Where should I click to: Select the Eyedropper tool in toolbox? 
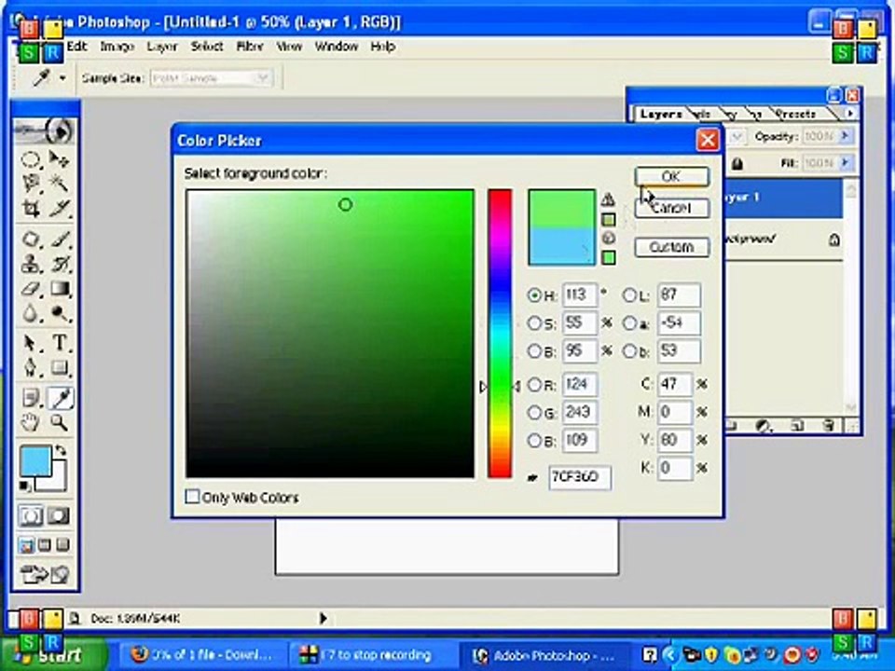[x=60, y=398]
